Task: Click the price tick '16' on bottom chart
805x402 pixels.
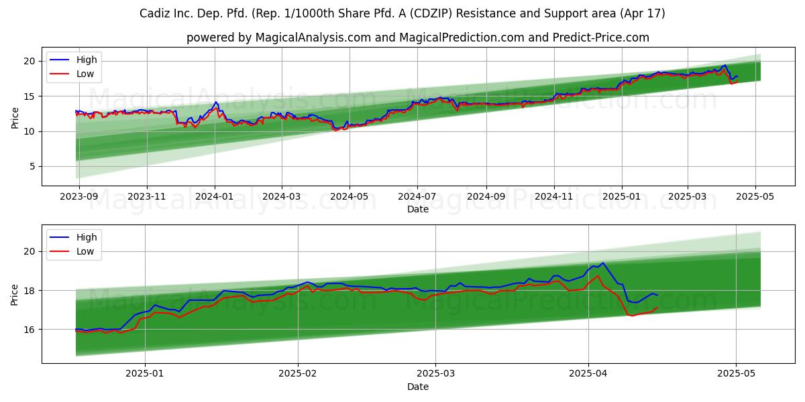Action: point(30,330)
